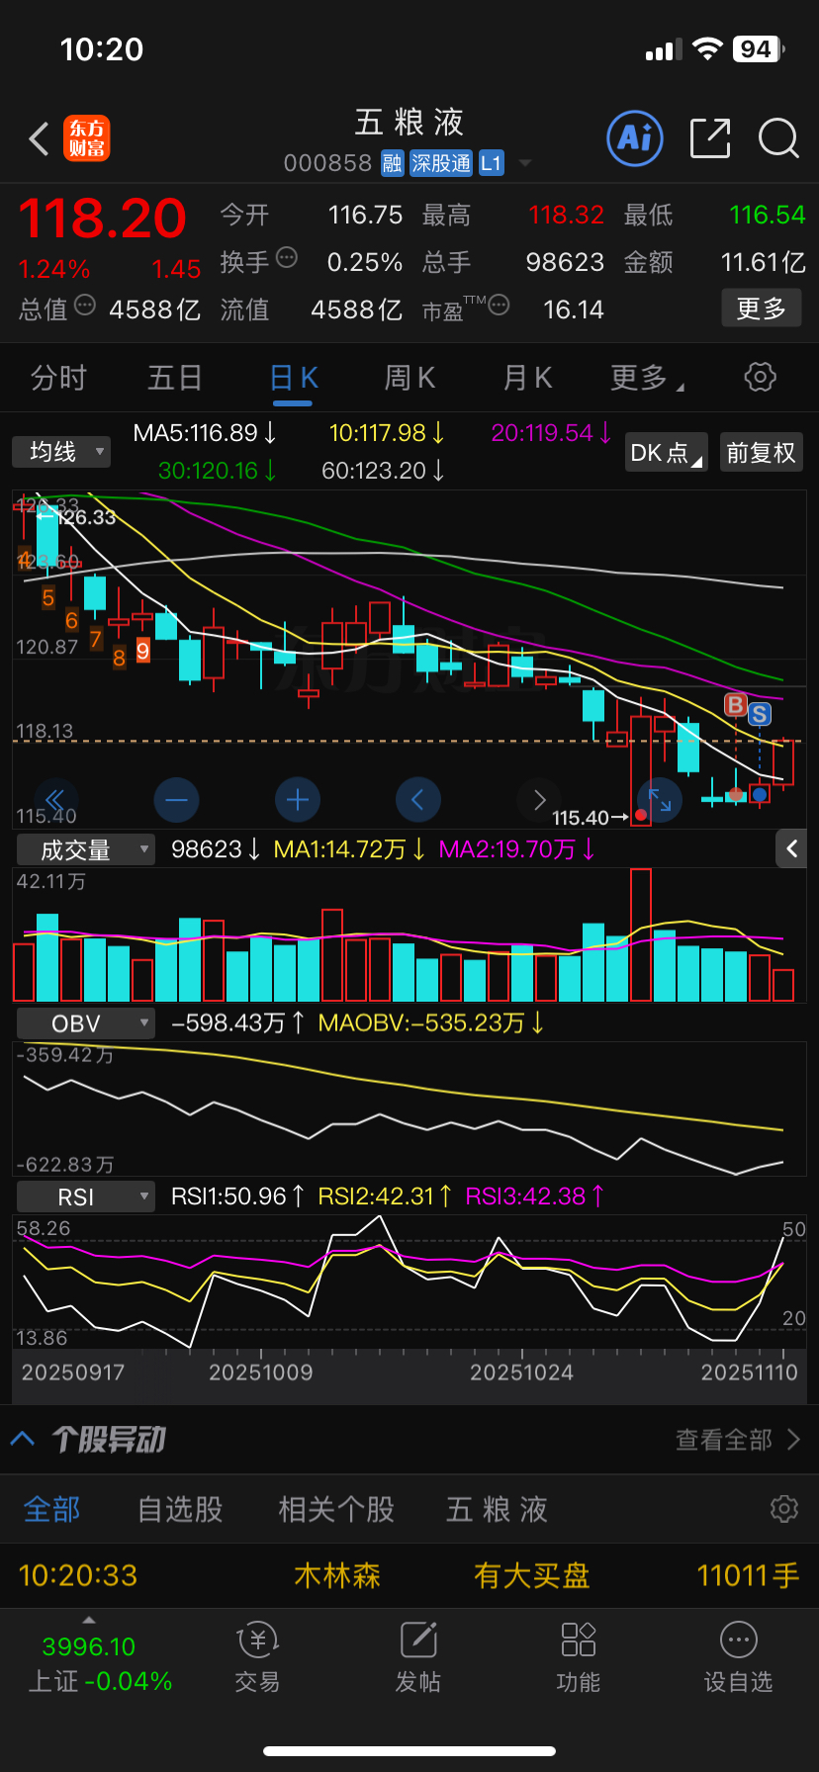Select 全部 filter tab
The height and width of the screenshot is (1772, 819).
(x=52, y=1509)
